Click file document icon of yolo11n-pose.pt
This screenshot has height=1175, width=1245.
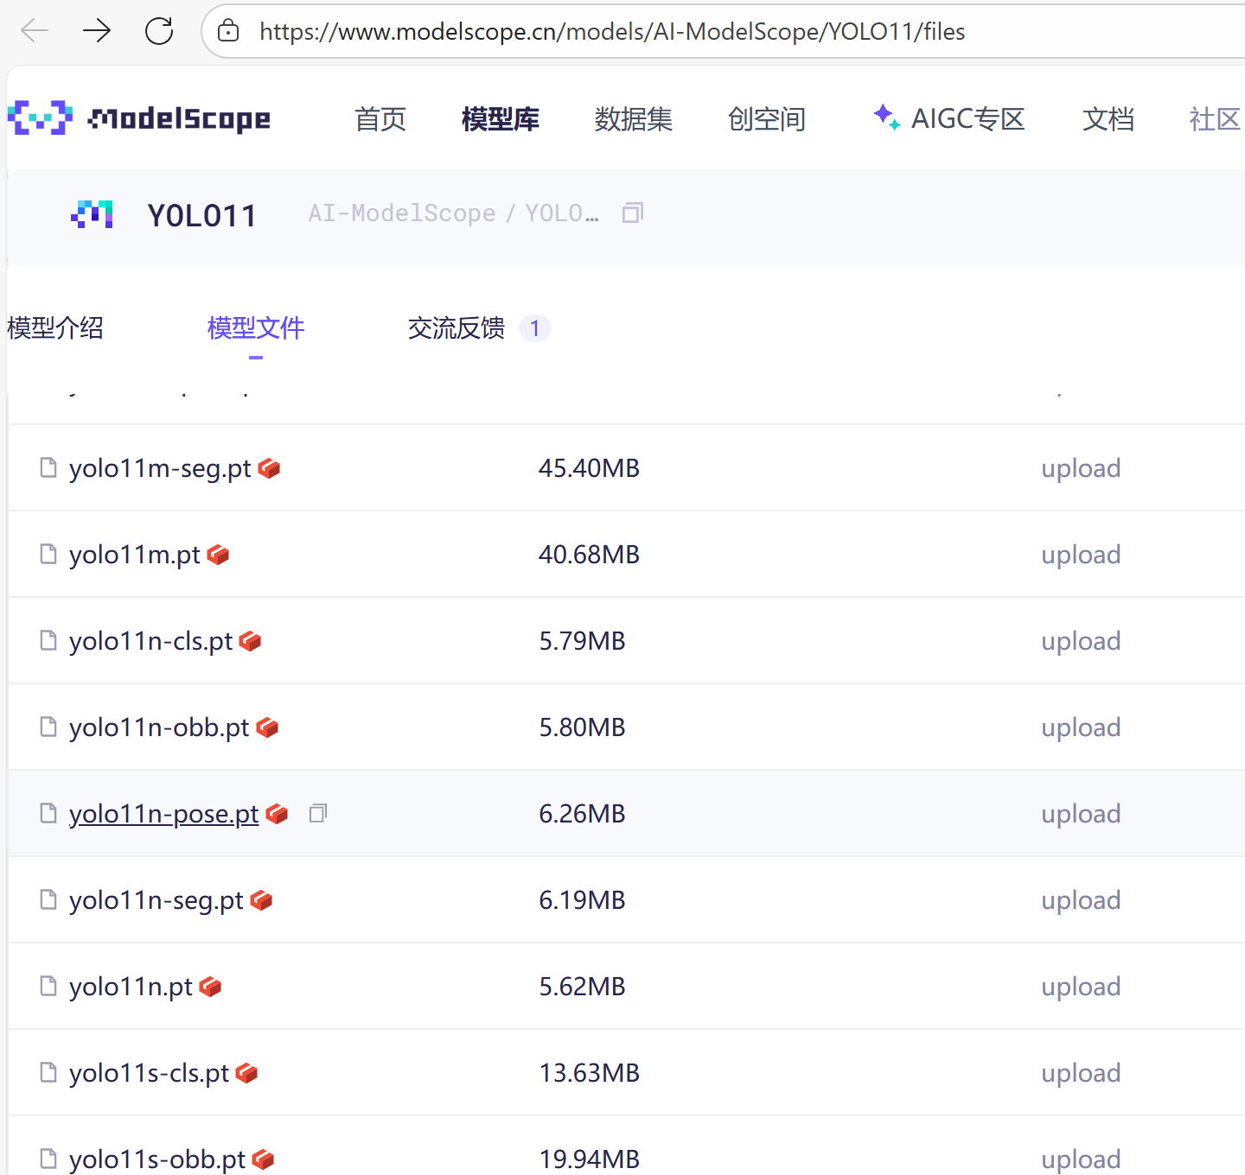pyautogui.click(x=48, y=813)
